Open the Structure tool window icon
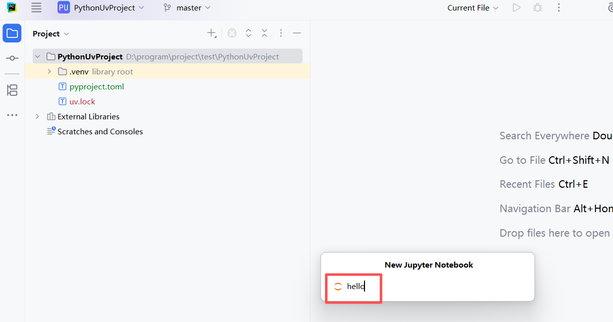The image size is (613, 322). pyautogui.click(x=12, y=90)
